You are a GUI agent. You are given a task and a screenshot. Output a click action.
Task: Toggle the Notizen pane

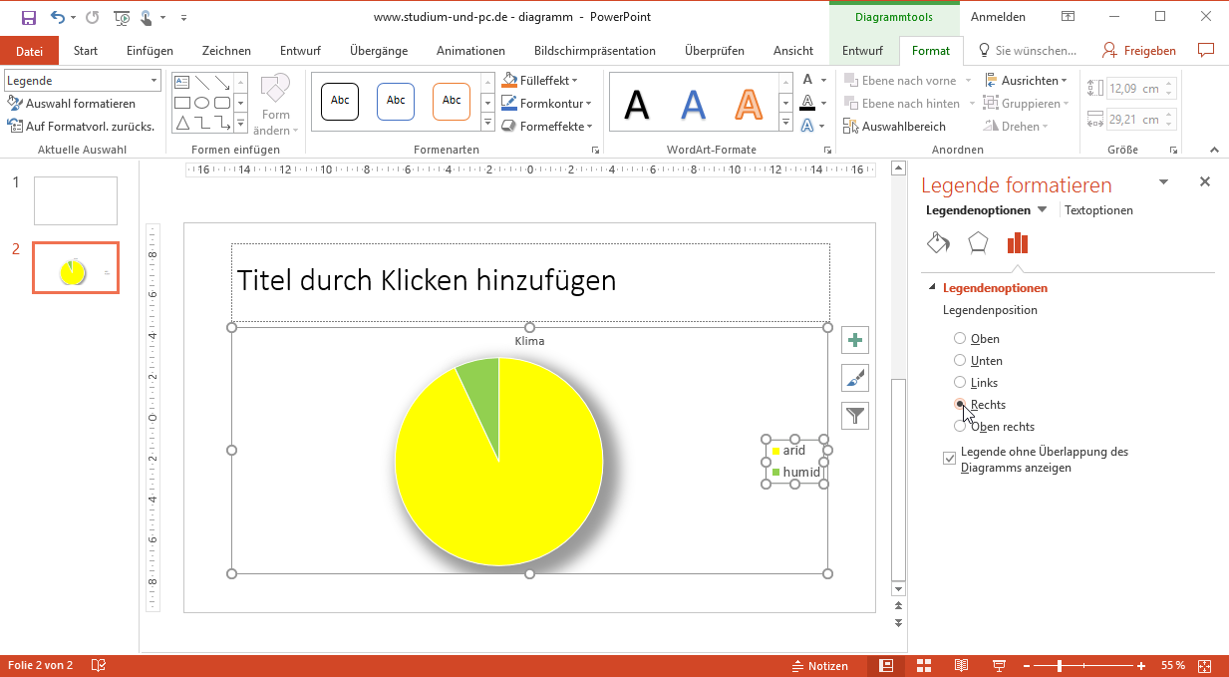(819, 666)
